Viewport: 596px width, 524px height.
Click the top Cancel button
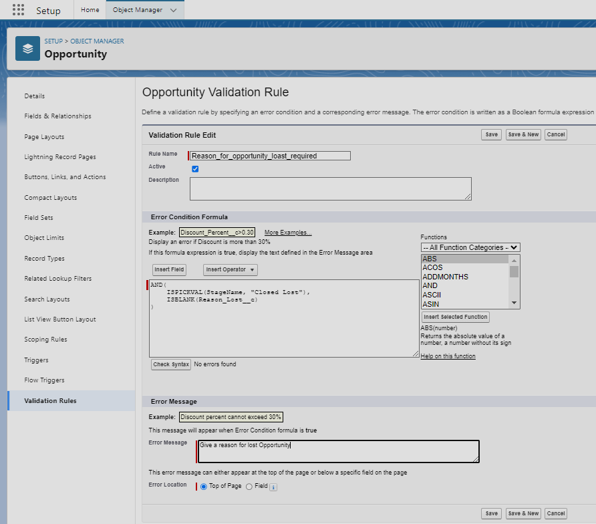click(556, 134)
